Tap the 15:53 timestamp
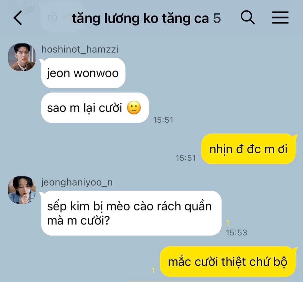Image resolution: width=303 pixels, height=282 pixels. 236,233
